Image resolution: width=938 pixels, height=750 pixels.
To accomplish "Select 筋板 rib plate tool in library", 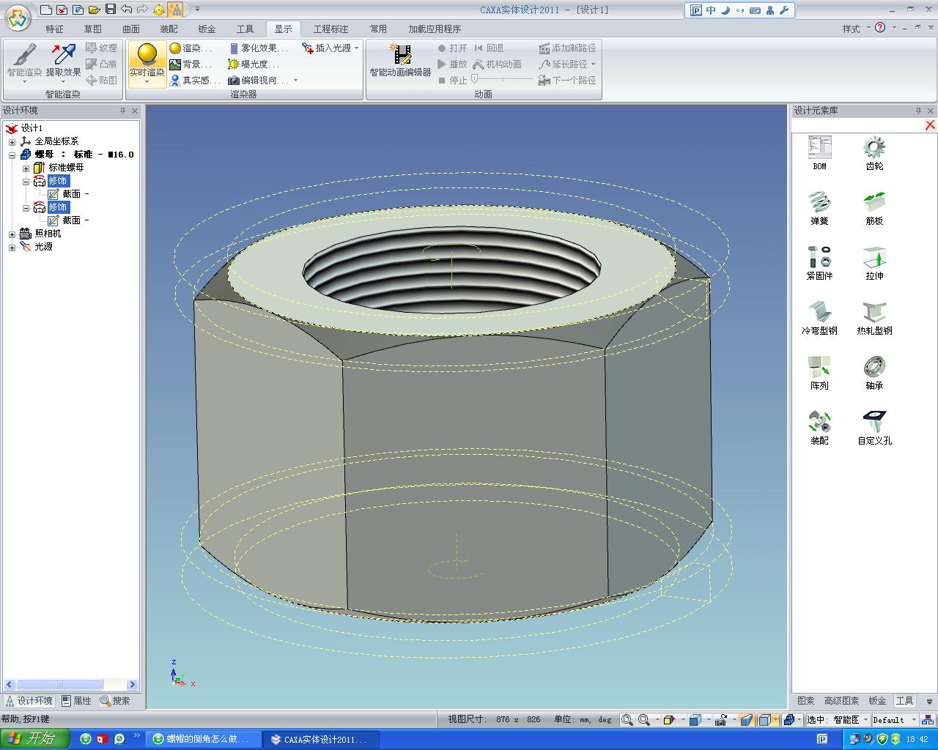I will (874, 208).
